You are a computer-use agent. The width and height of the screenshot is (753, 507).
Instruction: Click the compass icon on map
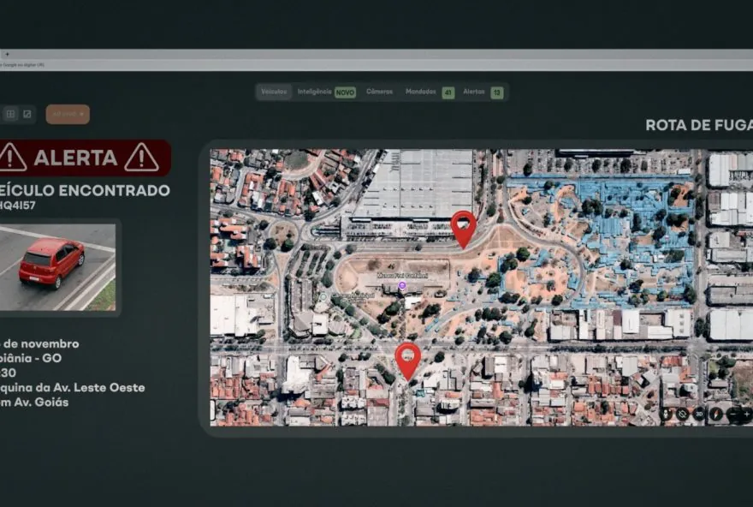[716, 414]
